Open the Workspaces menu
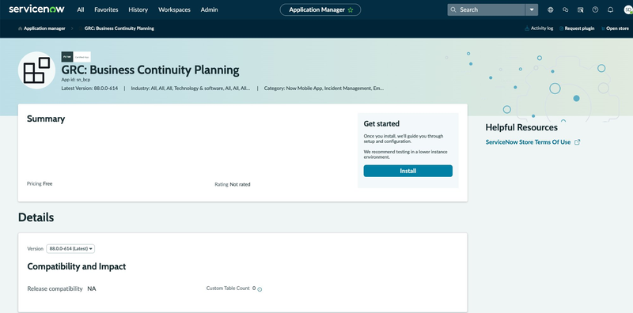This screenshot has height=313, width=633. [x=174, y=9]
